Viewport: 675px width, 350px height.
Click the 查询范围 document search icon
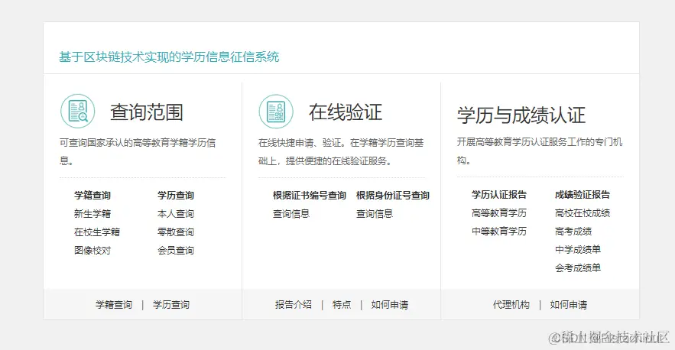77,111
